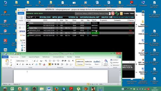
Task: Open Alterar Estilos menu
Action: pos(106,63)
